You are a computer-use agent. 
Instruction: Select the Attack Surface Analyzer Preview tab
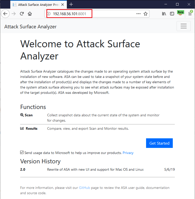point(39,5)
